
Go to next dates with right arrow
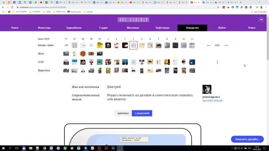pyautogui.click(x=226, y=45)
